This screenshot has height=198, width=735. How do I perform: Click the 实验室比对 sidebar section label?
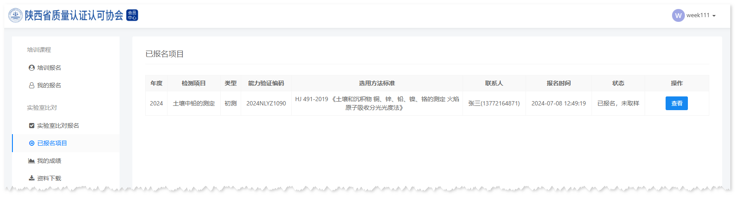point(42,108)
